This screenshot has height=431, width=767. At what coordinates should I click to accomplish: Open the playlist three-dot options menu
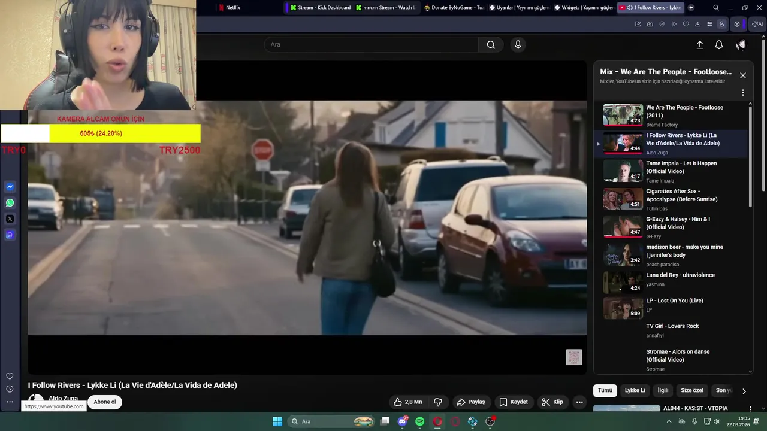743,93
